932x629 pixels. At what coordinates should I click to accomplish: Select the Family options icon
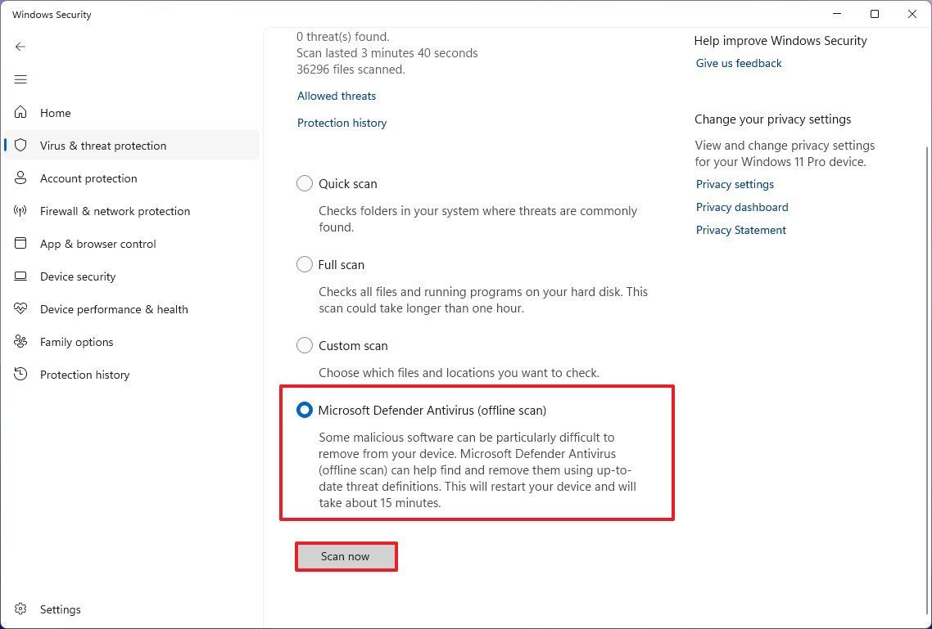20,341
